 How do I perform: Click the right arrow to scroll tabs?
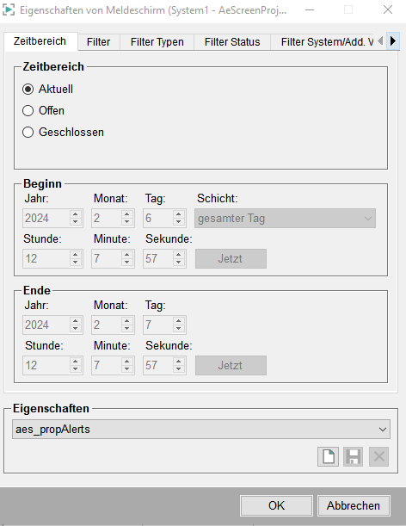click(393, 41)
